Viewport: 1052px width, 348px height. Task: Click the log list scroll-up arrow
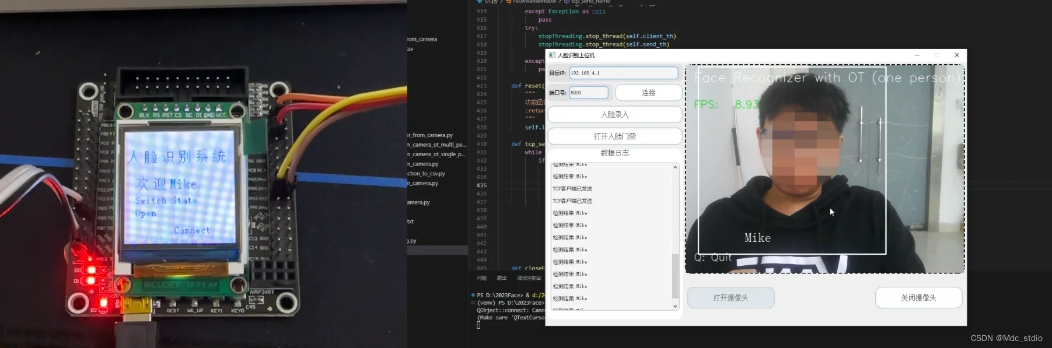(676, 167)
